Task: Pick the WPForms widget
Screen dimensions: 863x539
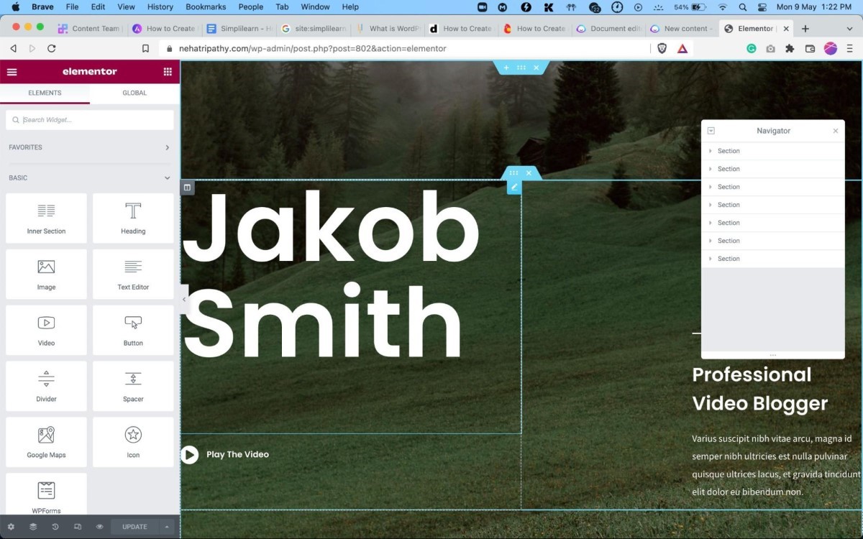Action: [x=46, y=494]
